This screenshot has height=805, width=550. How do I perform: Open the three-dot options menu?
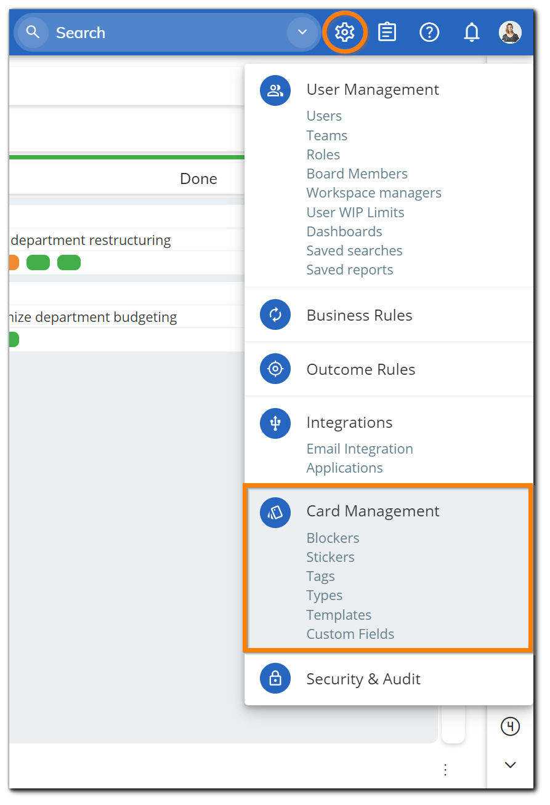(x=445, y=769)
